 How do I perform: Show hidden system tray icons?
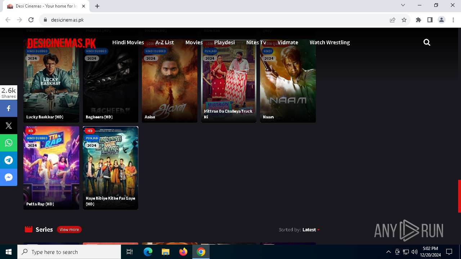click(x=388, y=252)
